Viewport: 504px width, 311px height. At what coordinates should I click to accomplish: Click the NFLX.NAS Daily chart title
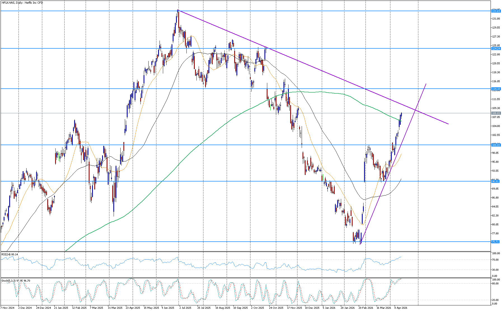[22, 3]
